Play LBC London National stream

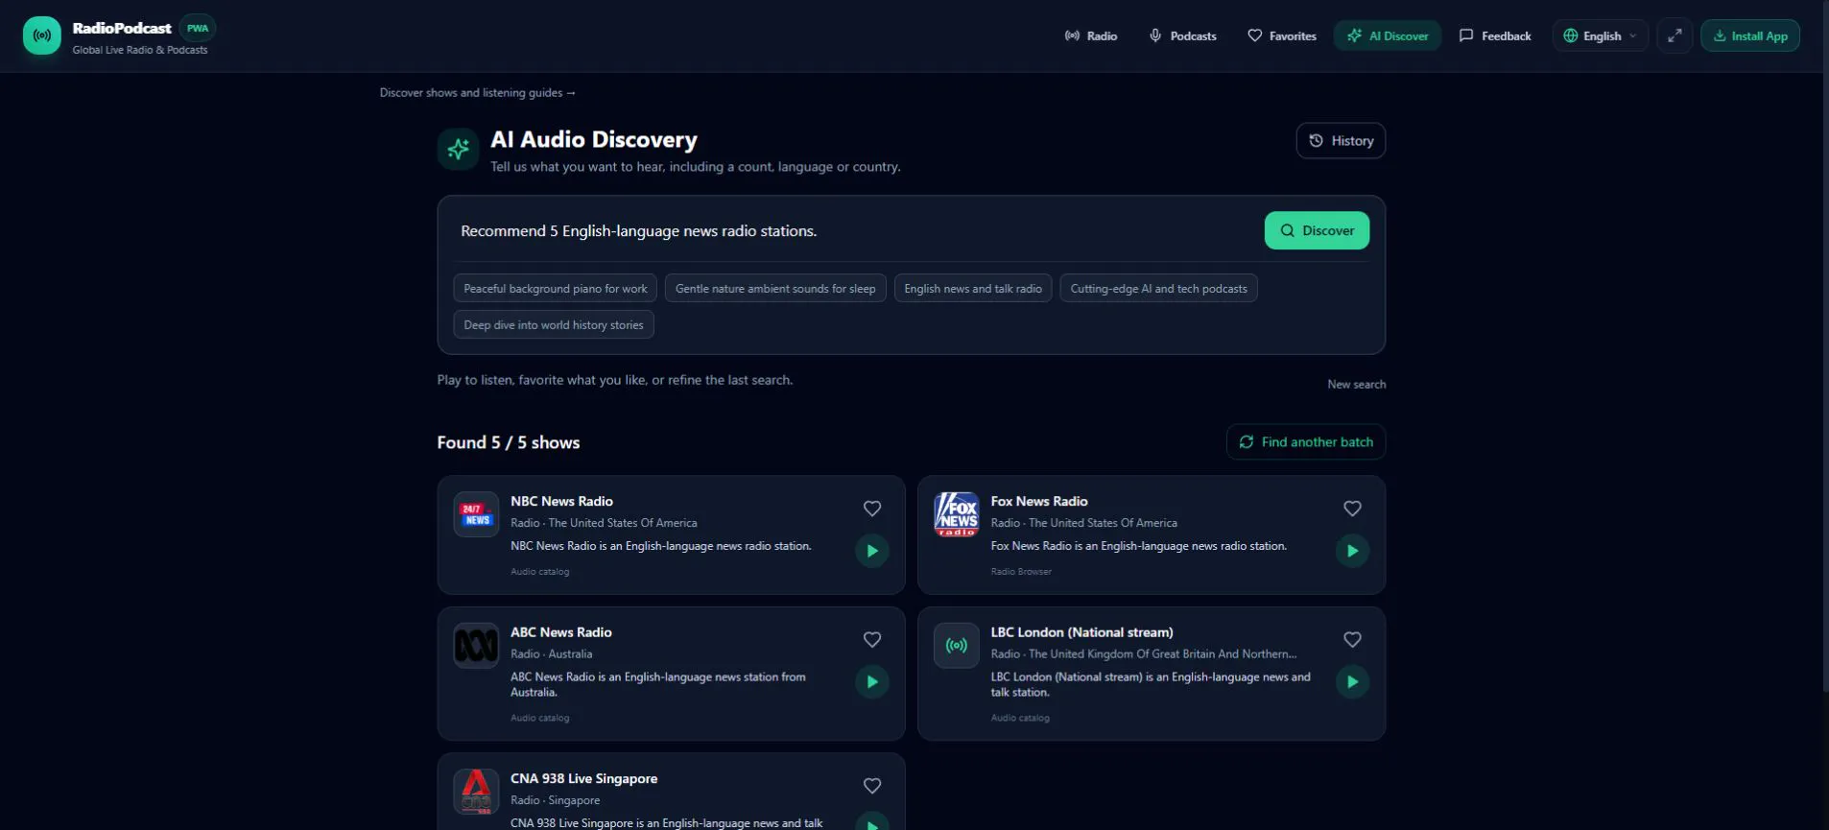pyautogui.click(x=1352, y=682)
